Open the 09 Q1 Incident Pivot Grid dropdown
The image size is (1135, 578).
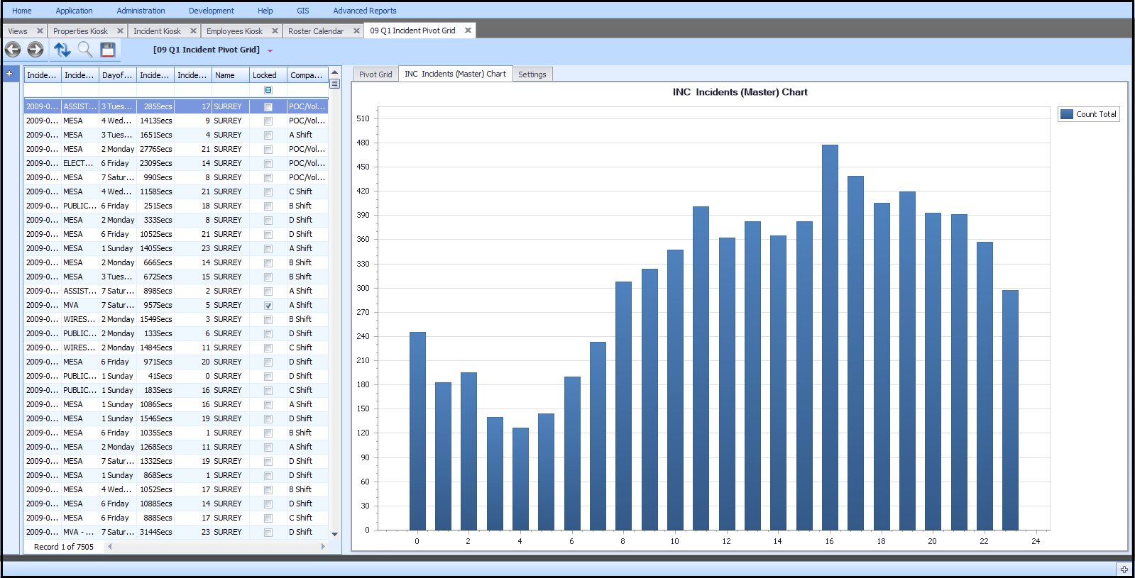coord(270,50)
